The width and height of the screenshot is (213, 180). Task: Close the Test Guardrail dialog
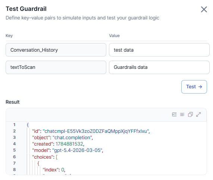(x=204, y=9)
